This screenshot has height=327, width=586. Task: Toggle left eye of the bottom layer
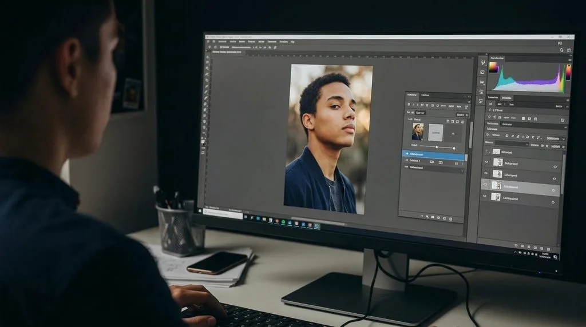[x=485, y=196]
